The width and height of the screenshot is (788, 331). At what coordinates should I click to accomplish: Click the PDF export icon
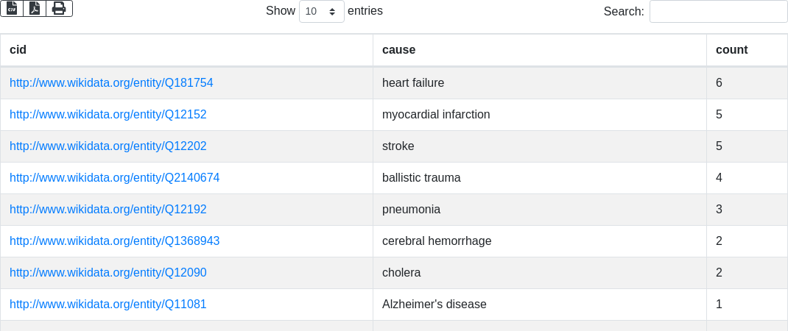tap(35, 8)
